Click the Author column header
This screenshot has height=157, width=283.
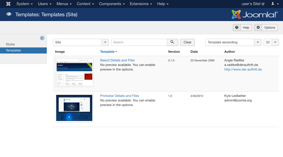[x=230, y=52]
